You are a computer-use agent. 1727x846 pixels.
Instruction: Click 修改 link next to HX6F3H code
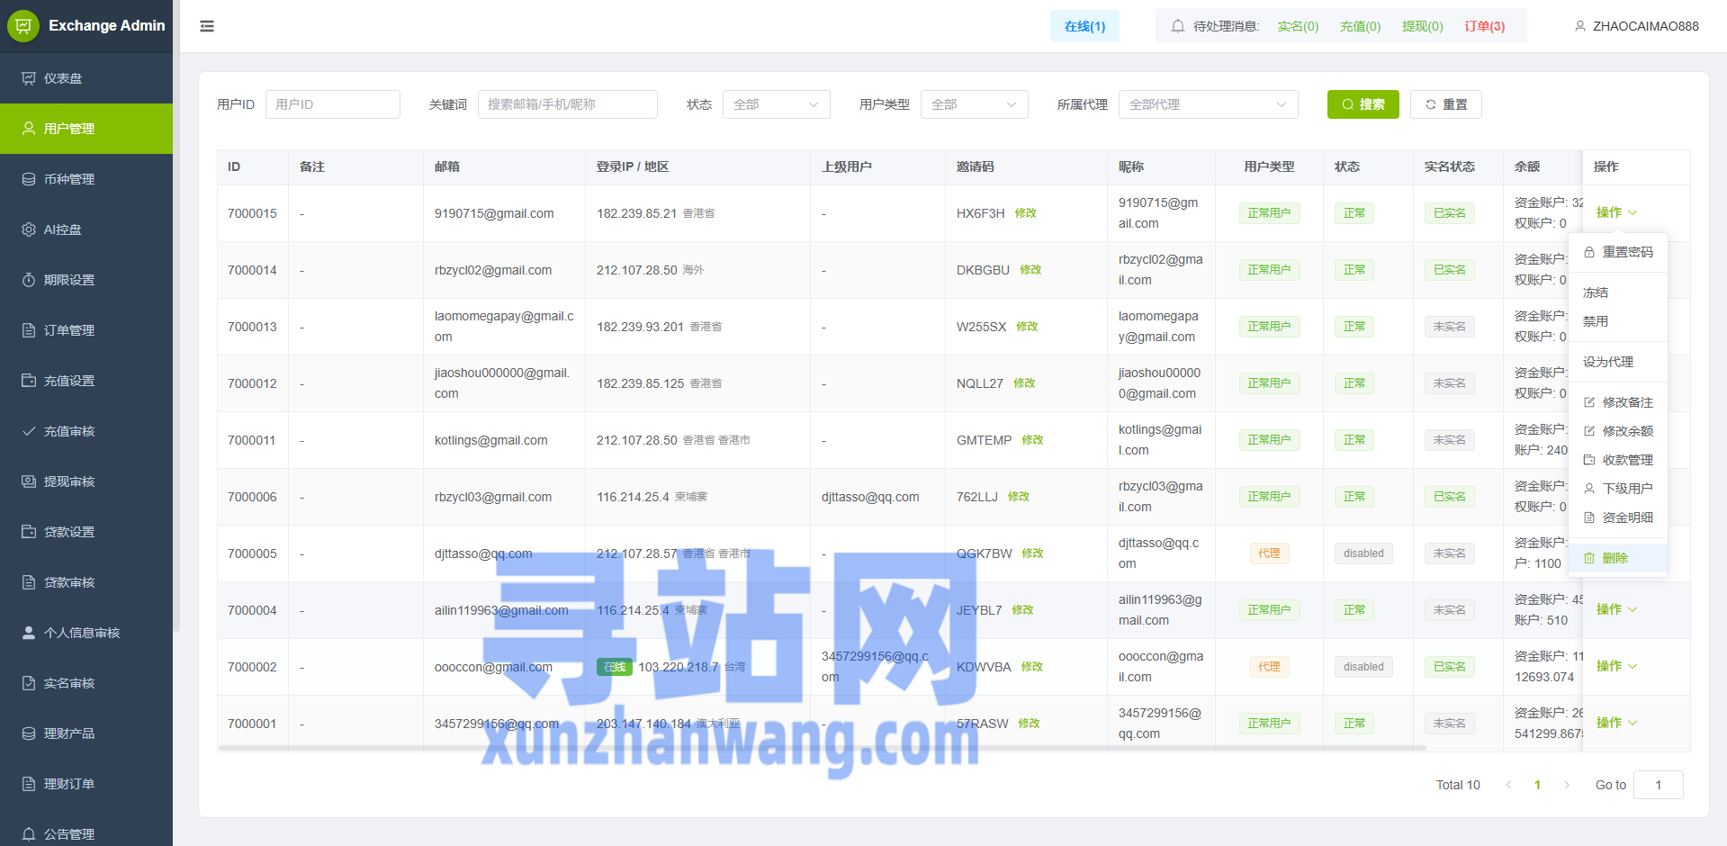point(1025,213)
